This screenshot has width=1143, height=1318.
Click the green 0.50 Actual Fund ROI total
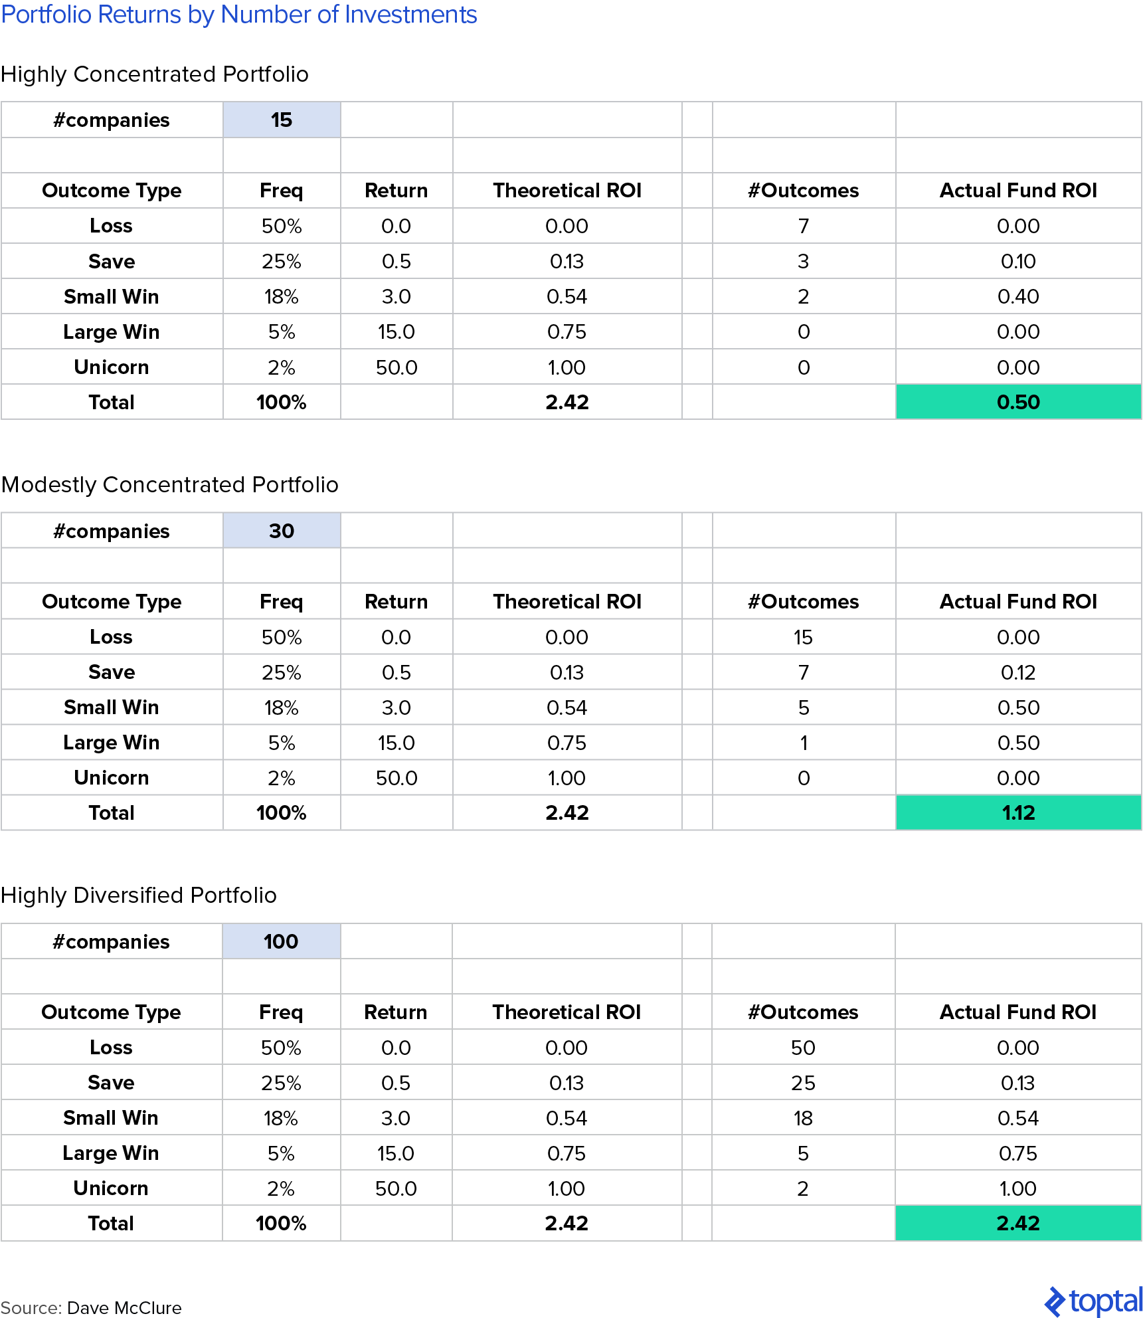click(x=1018, y=402)
